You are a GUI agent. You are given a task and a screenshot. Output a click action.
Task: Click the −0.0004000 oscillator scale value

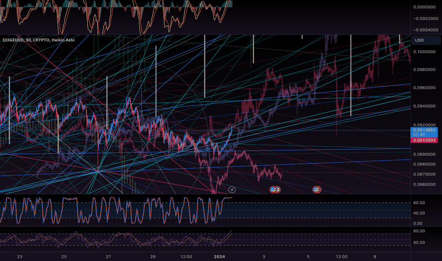pyautogui.click(x=426, y=30)
